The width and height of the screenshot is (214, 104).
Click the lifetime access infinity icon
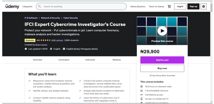(142, 95)
